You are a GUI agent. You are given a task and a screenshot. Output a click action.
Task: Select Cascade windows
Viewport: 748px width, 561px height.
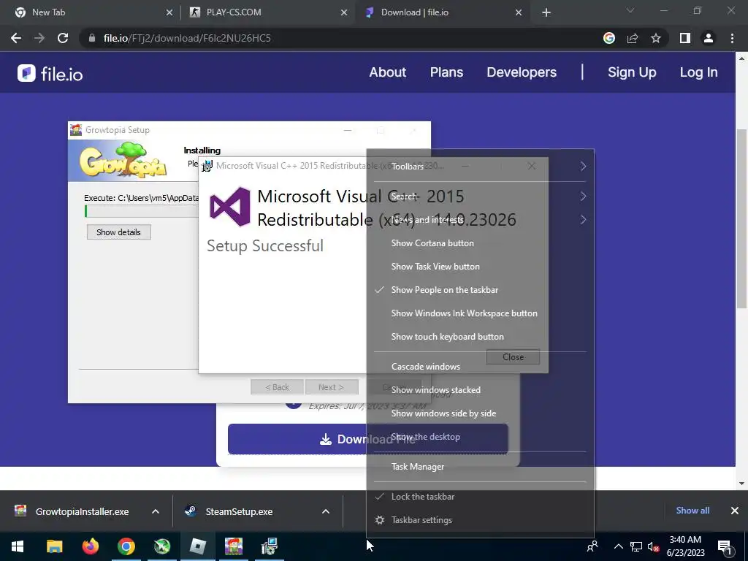pyautogui.click(x=426, y=367)
